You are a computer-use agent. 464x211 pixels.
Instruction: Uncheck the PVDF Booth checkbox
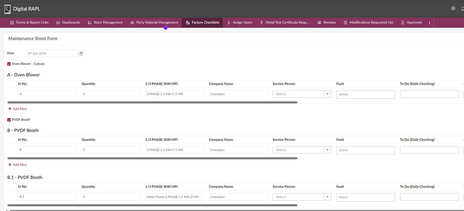tap(9, 120)
